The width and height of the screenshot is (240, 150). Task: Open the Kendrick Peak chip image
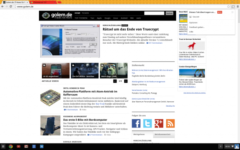pyautogui.click(x=50, y=98)
